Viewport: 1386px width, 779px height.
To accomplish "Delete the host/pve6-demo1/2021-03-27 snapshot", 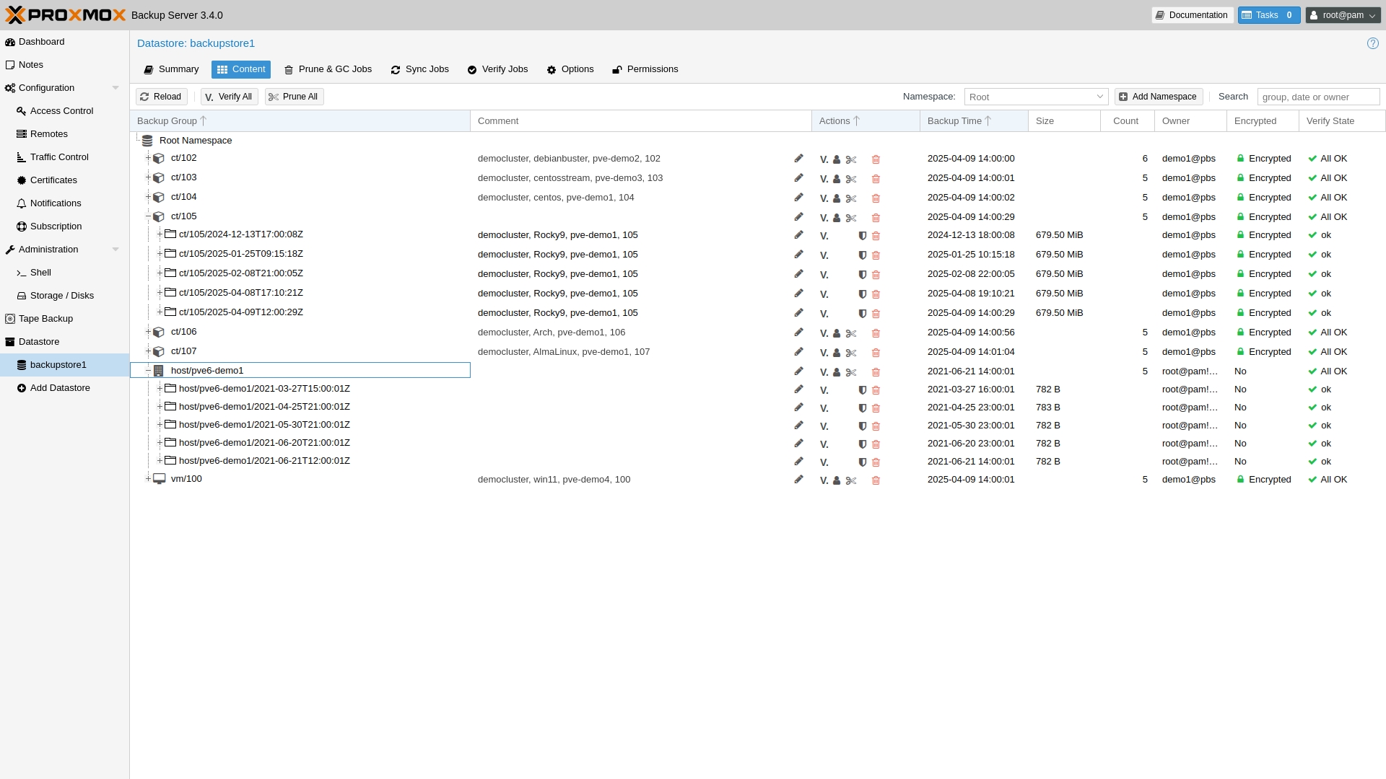I will (876, 389).
